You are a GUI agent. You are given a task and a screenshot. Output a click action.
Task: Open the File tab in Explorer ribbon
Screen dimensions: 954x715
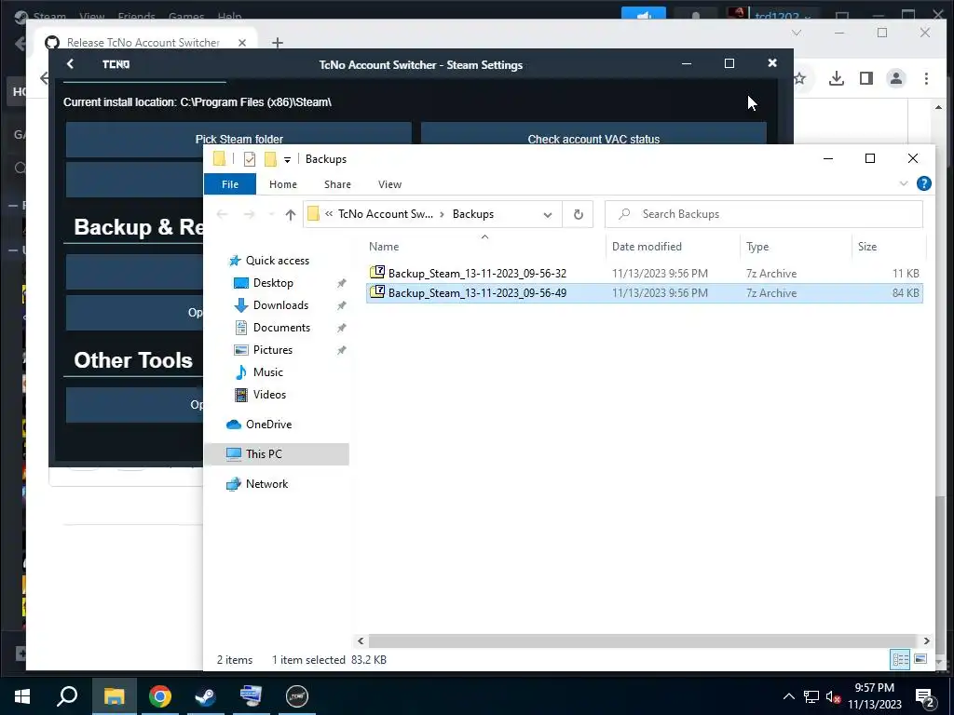coord(230,184)
